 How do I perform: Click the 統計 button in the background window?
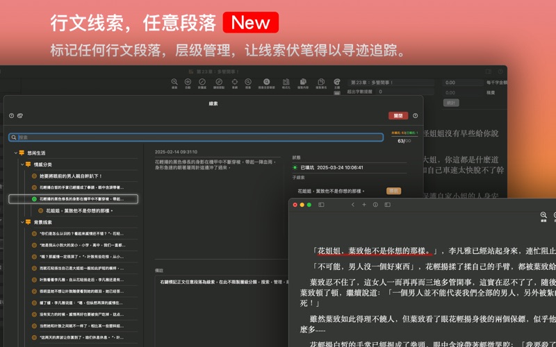[451, 102]
